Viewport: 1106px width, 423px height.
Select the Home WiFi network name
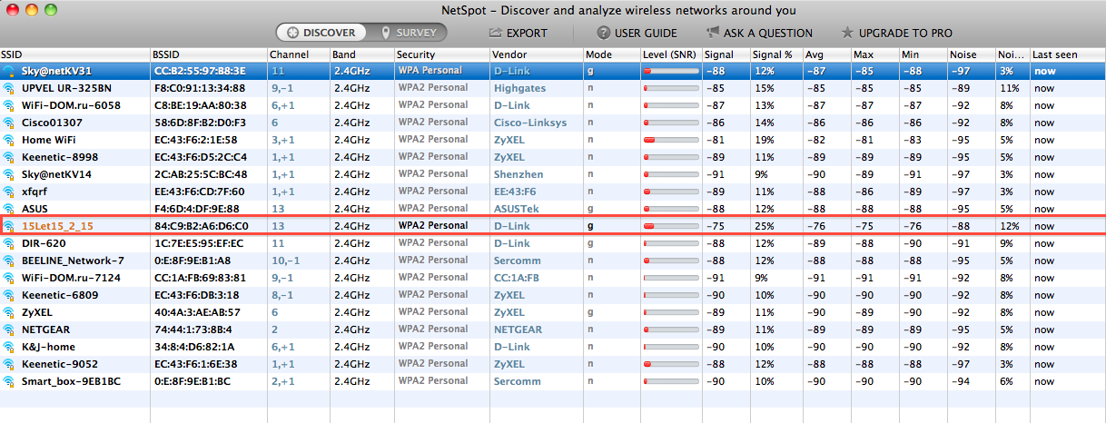(x=49, y=140)
